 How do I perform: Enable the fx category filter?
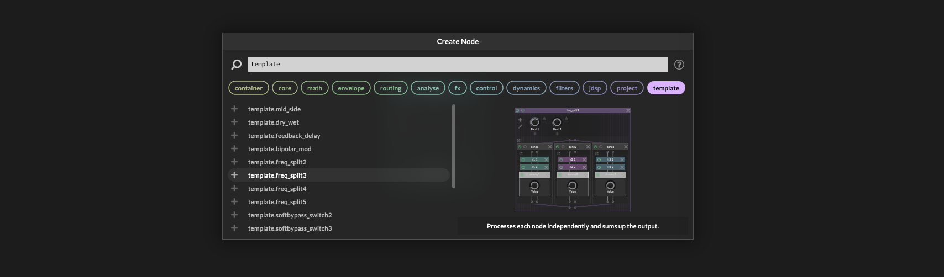pos(458,88)
